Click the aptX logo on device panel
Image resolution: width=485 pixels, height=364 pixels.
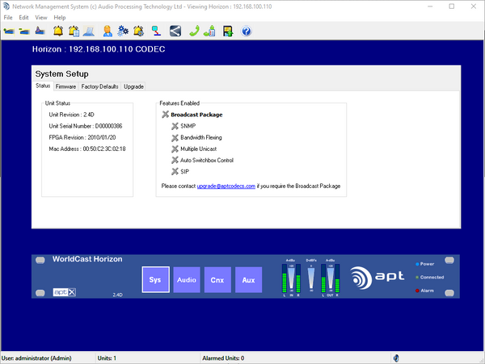65,292
